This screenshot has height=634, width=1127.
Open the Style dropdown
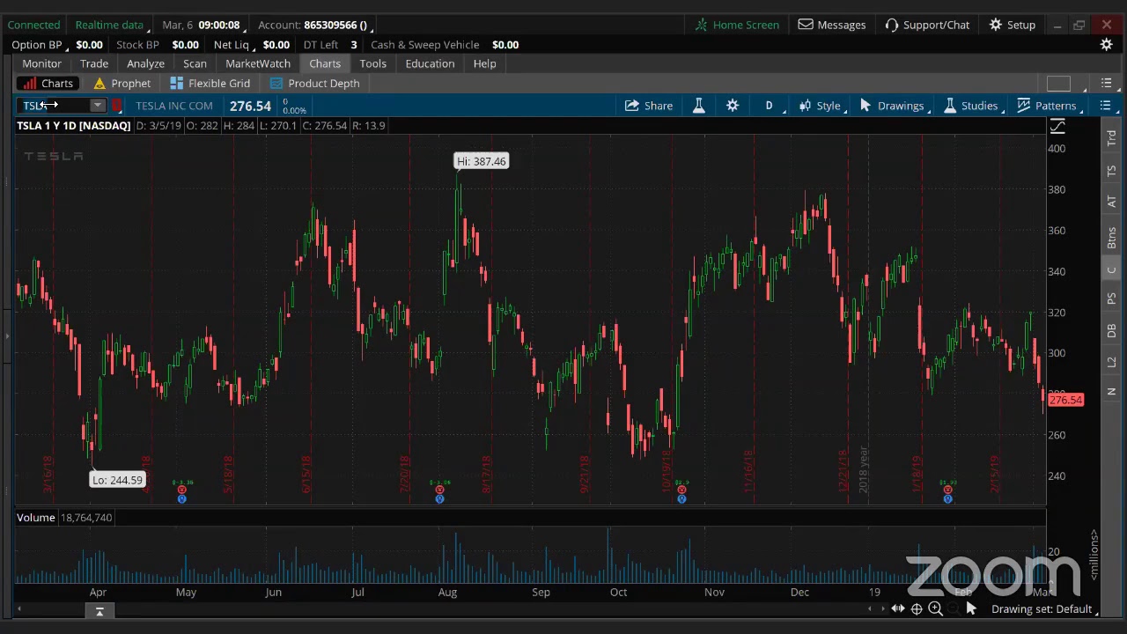tap(821, 106)
